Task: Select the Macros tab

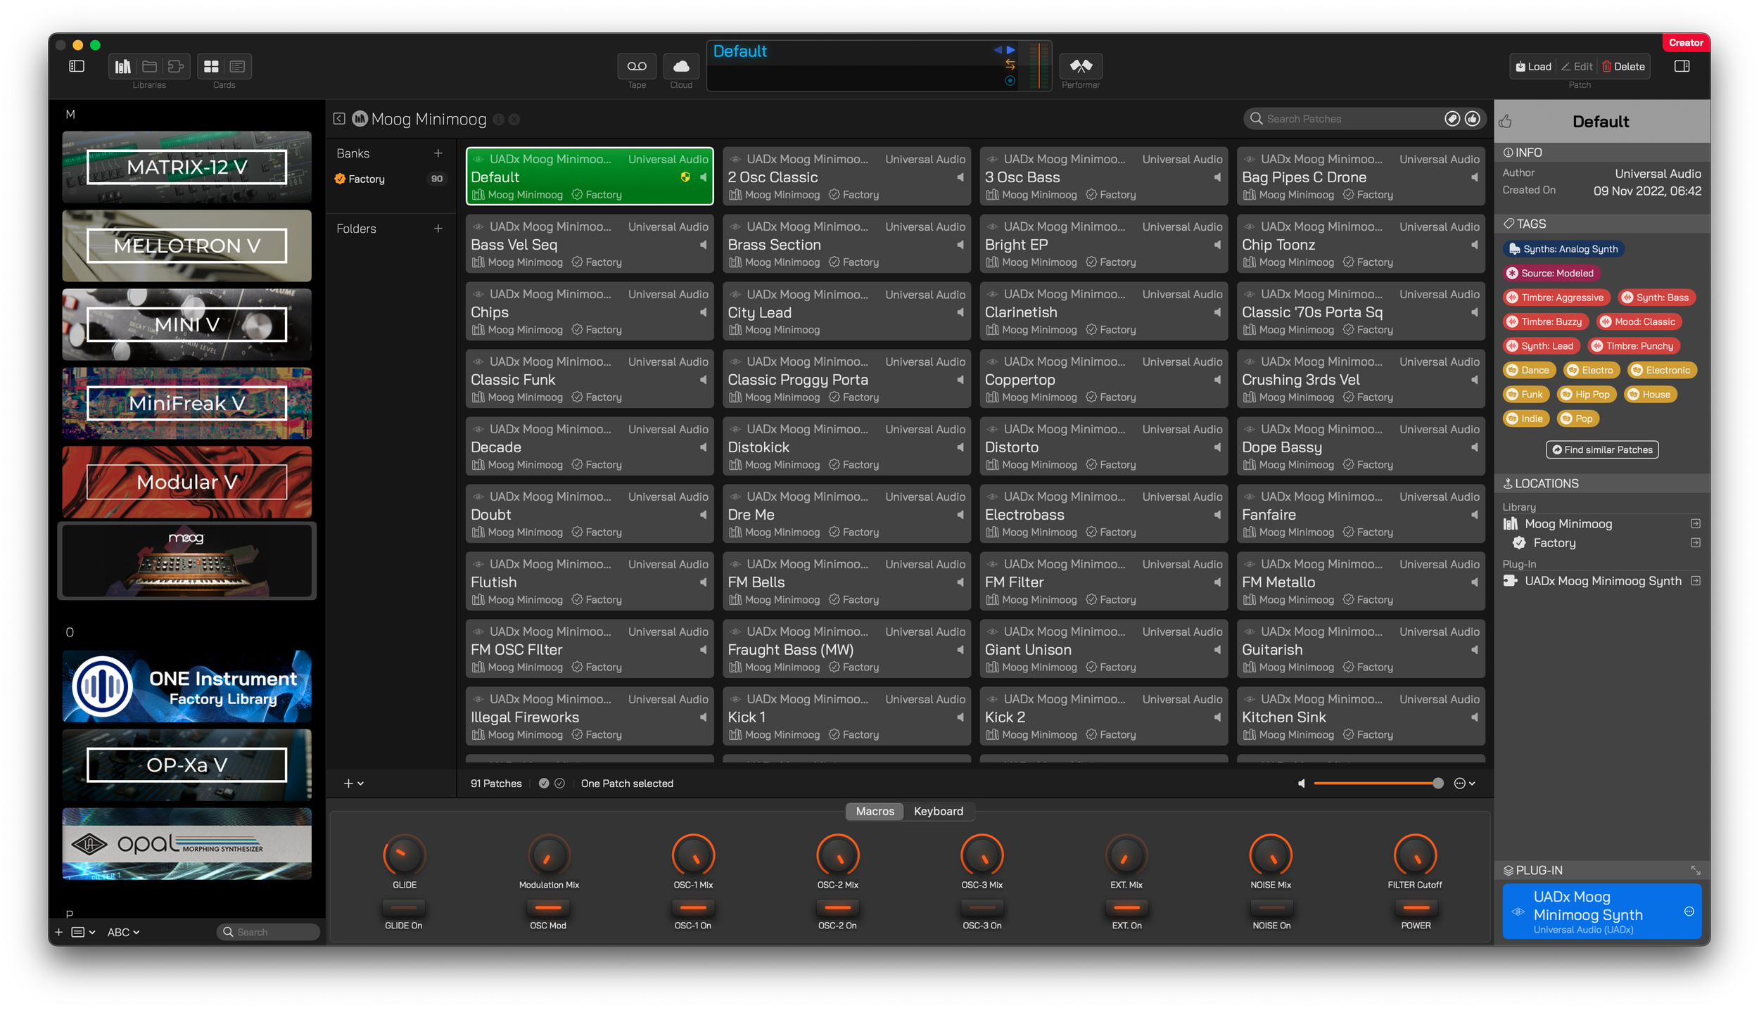Action: [875, 812]
